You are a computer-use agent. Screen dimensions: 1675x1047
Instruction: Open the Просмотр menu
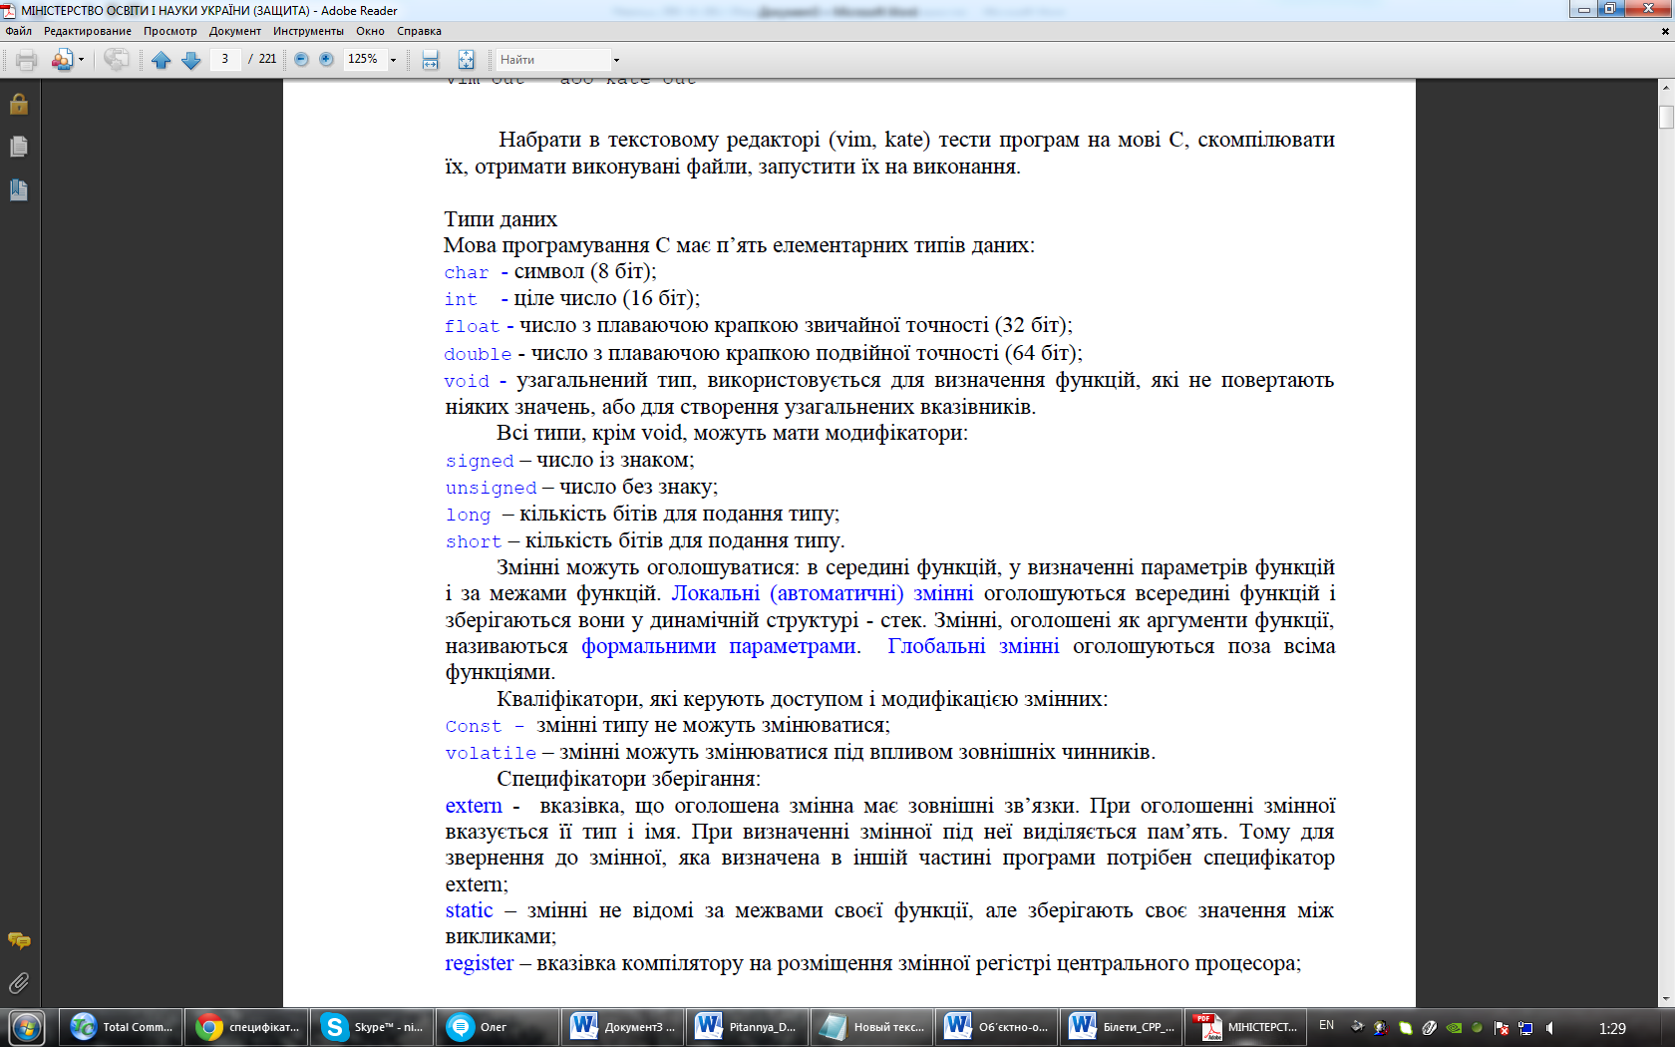pos(170,31)
